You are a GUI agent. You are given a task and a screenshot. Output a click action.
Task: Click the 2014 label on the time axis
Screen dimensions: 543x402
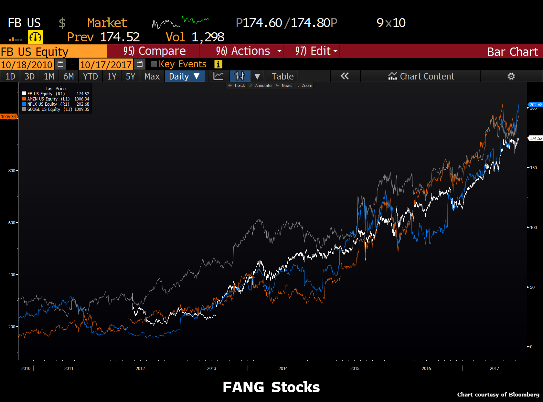pos(283,368)
